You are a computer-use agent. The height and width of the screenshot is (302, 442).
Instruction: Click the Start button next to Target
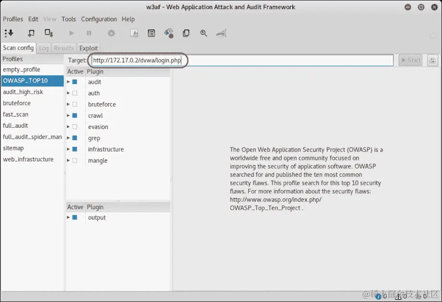(411, 60)
